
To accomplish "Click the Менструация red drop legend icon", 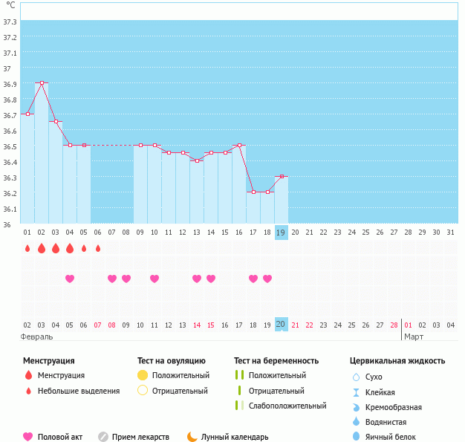I will click(x=28, y=376).
